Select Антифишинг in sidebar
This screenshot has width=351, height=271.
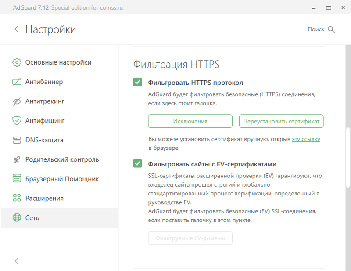[59, 121]
